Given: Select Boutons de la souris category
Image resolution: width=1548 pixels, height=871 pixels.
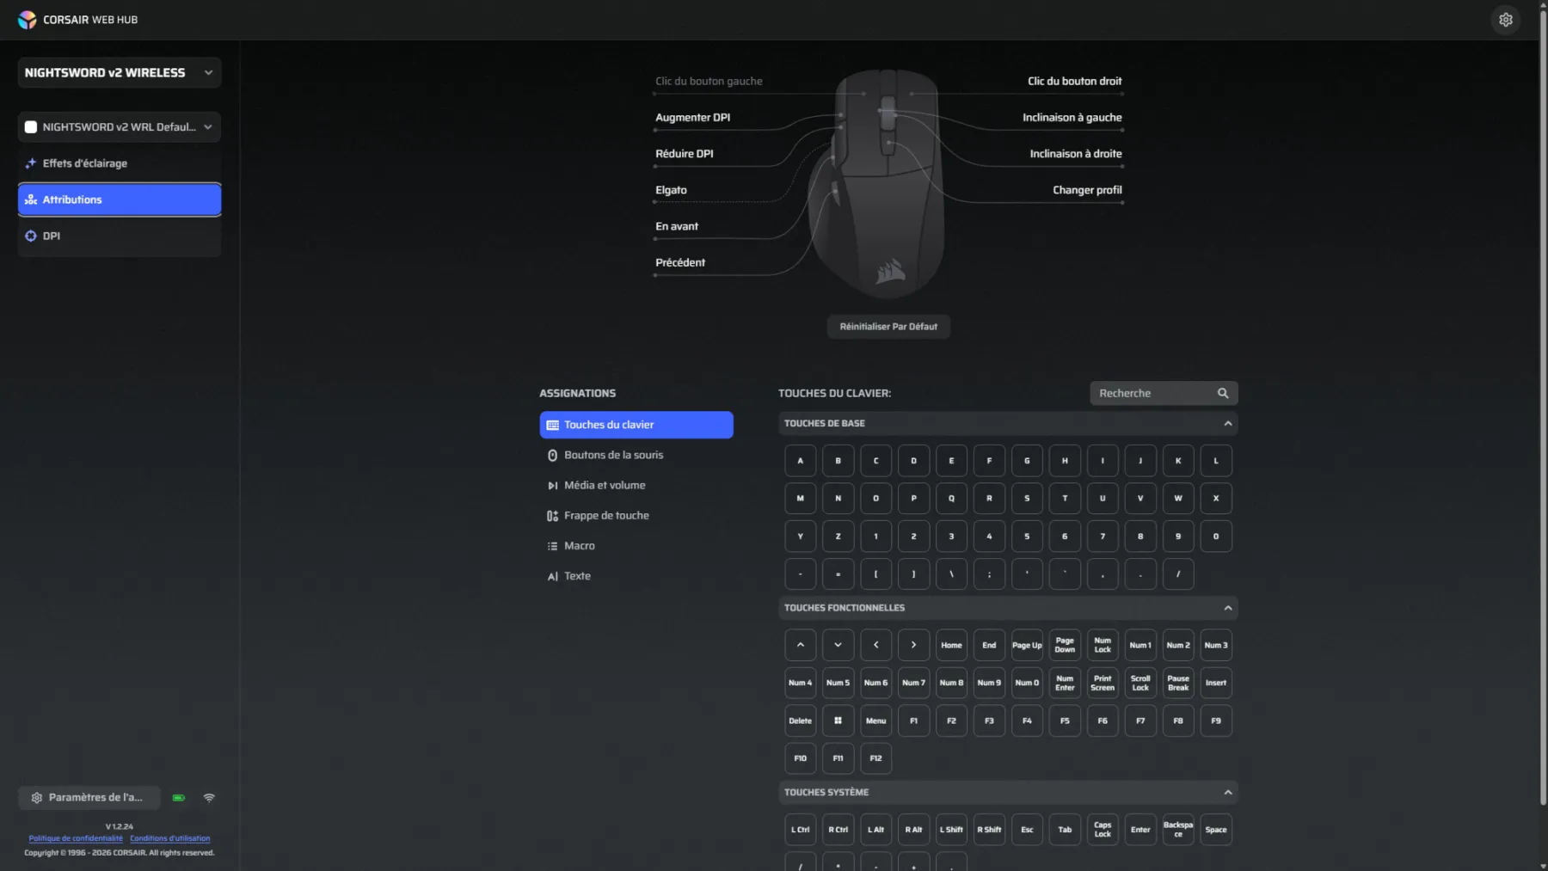Looking at the screenshot, I should pos(636,455).
